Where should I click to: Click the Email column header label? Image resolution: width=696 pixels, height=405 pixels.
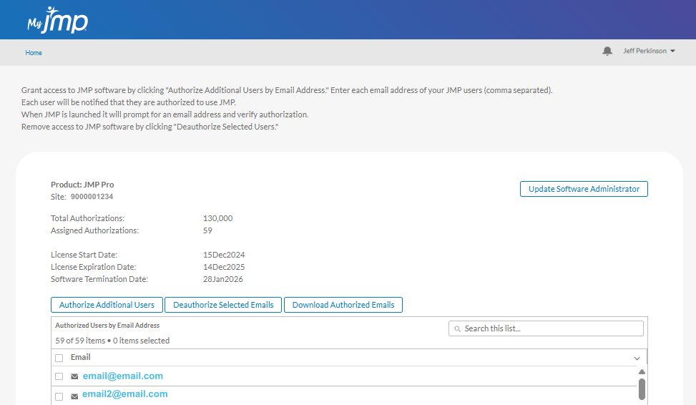click(x=80, y=358)
